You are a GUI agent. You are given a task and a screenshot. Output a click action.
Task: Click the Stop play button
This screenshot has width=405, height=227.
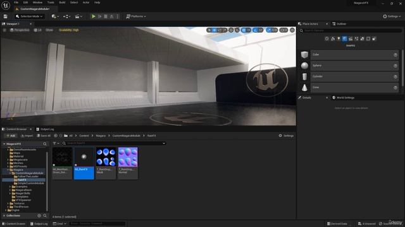[106, 16]
